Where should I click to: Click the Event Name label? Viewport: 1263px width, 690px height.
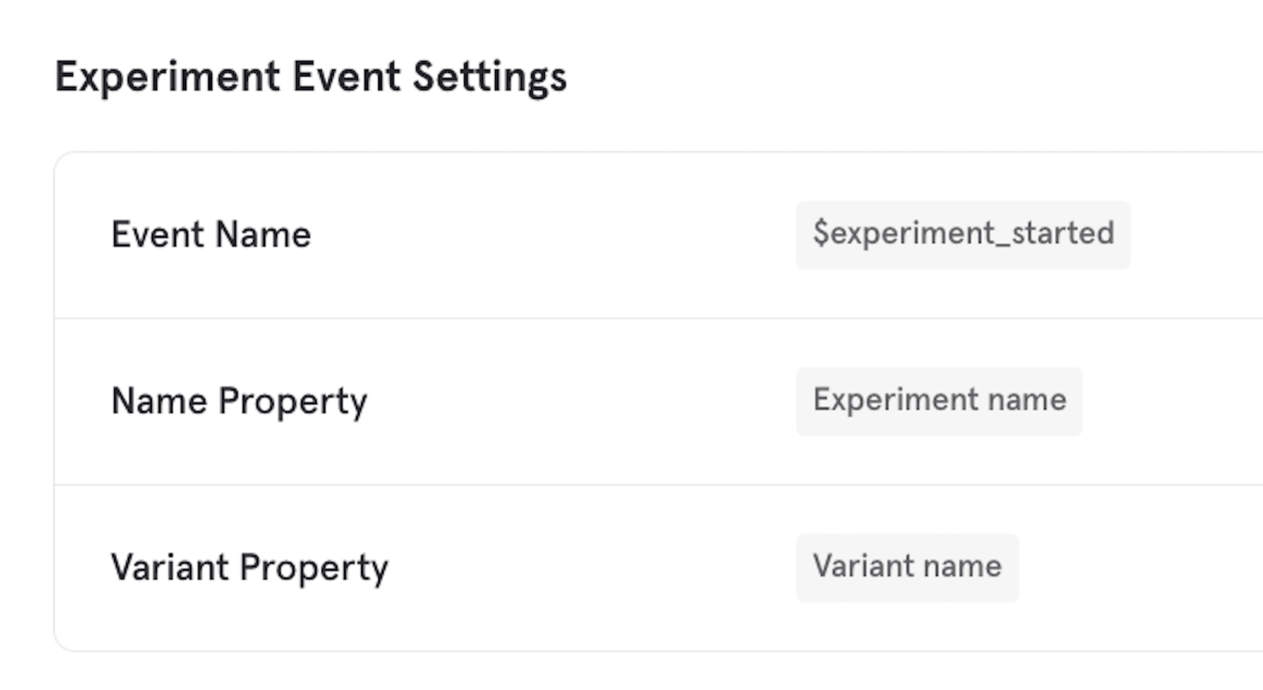211,235
